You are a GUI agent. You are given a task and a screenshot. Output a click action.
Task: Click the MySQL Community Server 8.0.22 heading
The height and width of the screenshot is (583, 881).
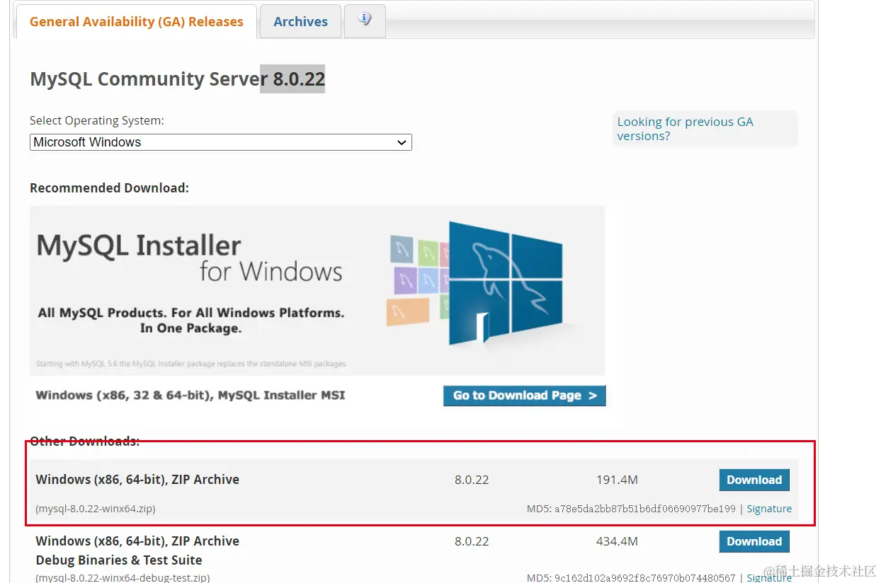tap(177, 79)
